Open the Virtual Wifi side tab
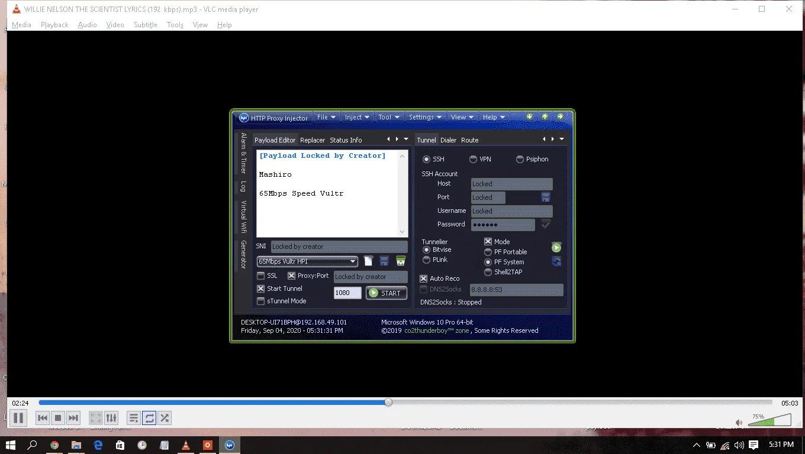 pos(243,217)
